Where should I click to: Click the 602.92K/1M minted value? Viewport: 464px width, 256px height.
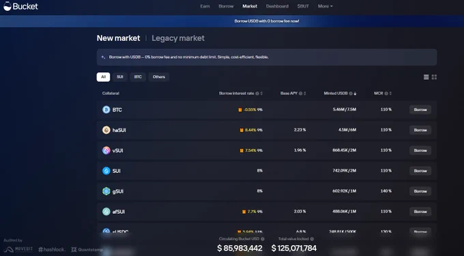pos(344,191)
